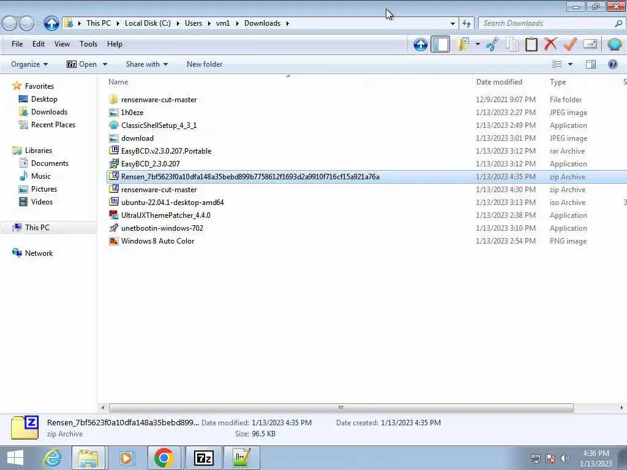This screenshot has width=627, height=470.
Task: Click the Change your view icon
Action: coord(557,64)
